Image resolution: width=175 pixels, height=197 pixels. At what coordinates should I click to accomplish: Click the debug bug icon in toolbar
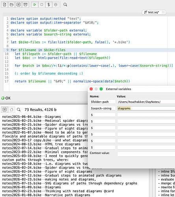click(56, 5)
